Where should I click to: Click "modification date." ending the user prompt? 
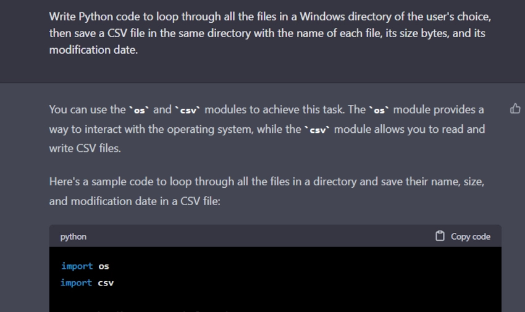pos(93,50)
